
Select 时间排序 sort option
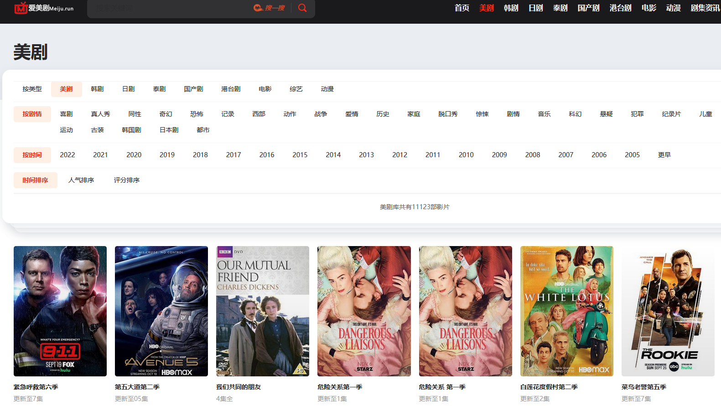pos(35,180)
